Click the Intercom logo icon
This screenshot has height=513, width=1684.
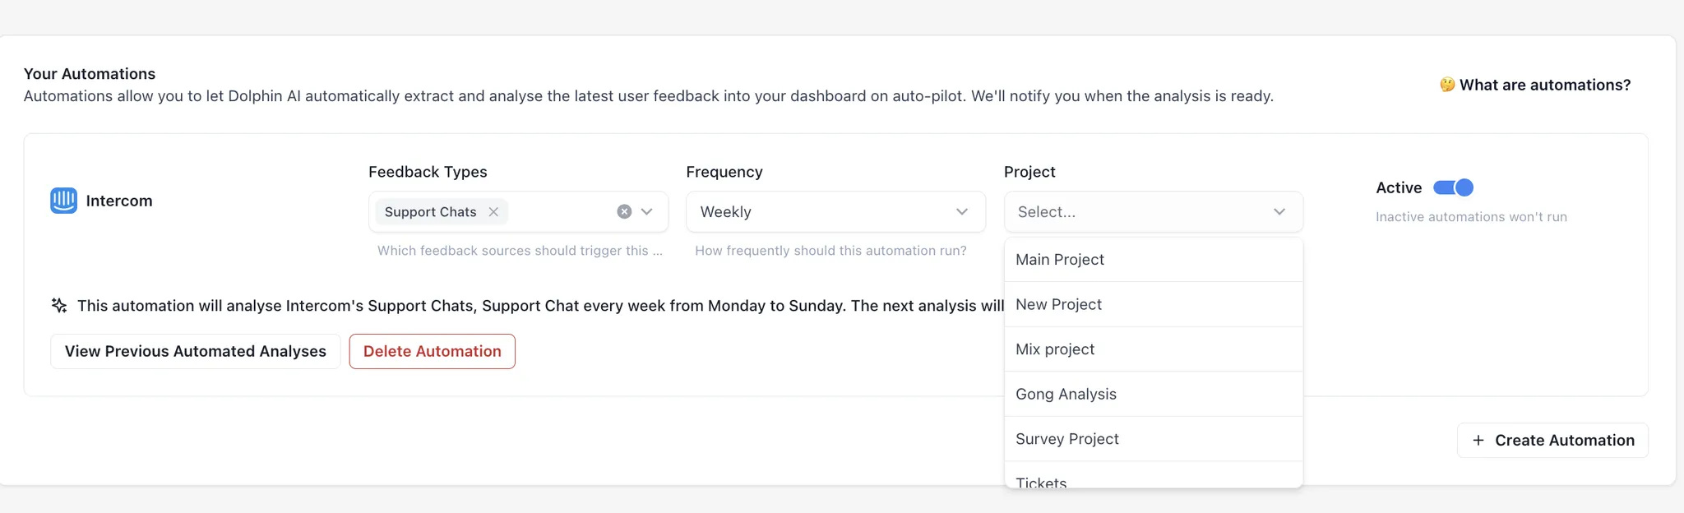tap(63, 201)
